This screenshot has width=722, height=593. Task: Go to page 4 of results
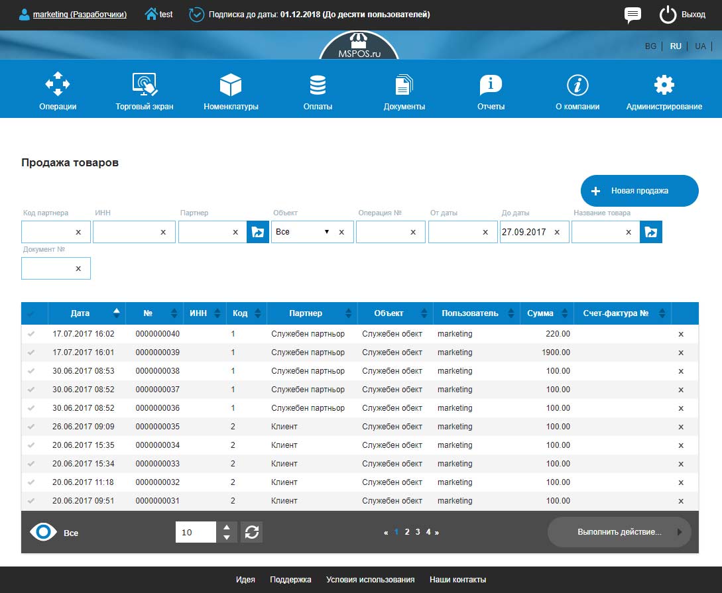point(428,532)
